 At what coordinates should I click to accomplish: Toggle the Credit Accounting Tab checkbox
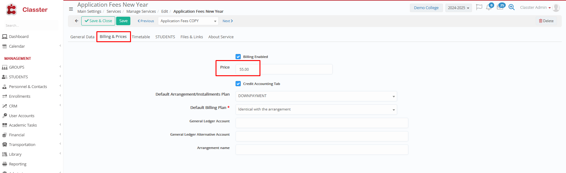pyautogui.click(x=238, y=84)
